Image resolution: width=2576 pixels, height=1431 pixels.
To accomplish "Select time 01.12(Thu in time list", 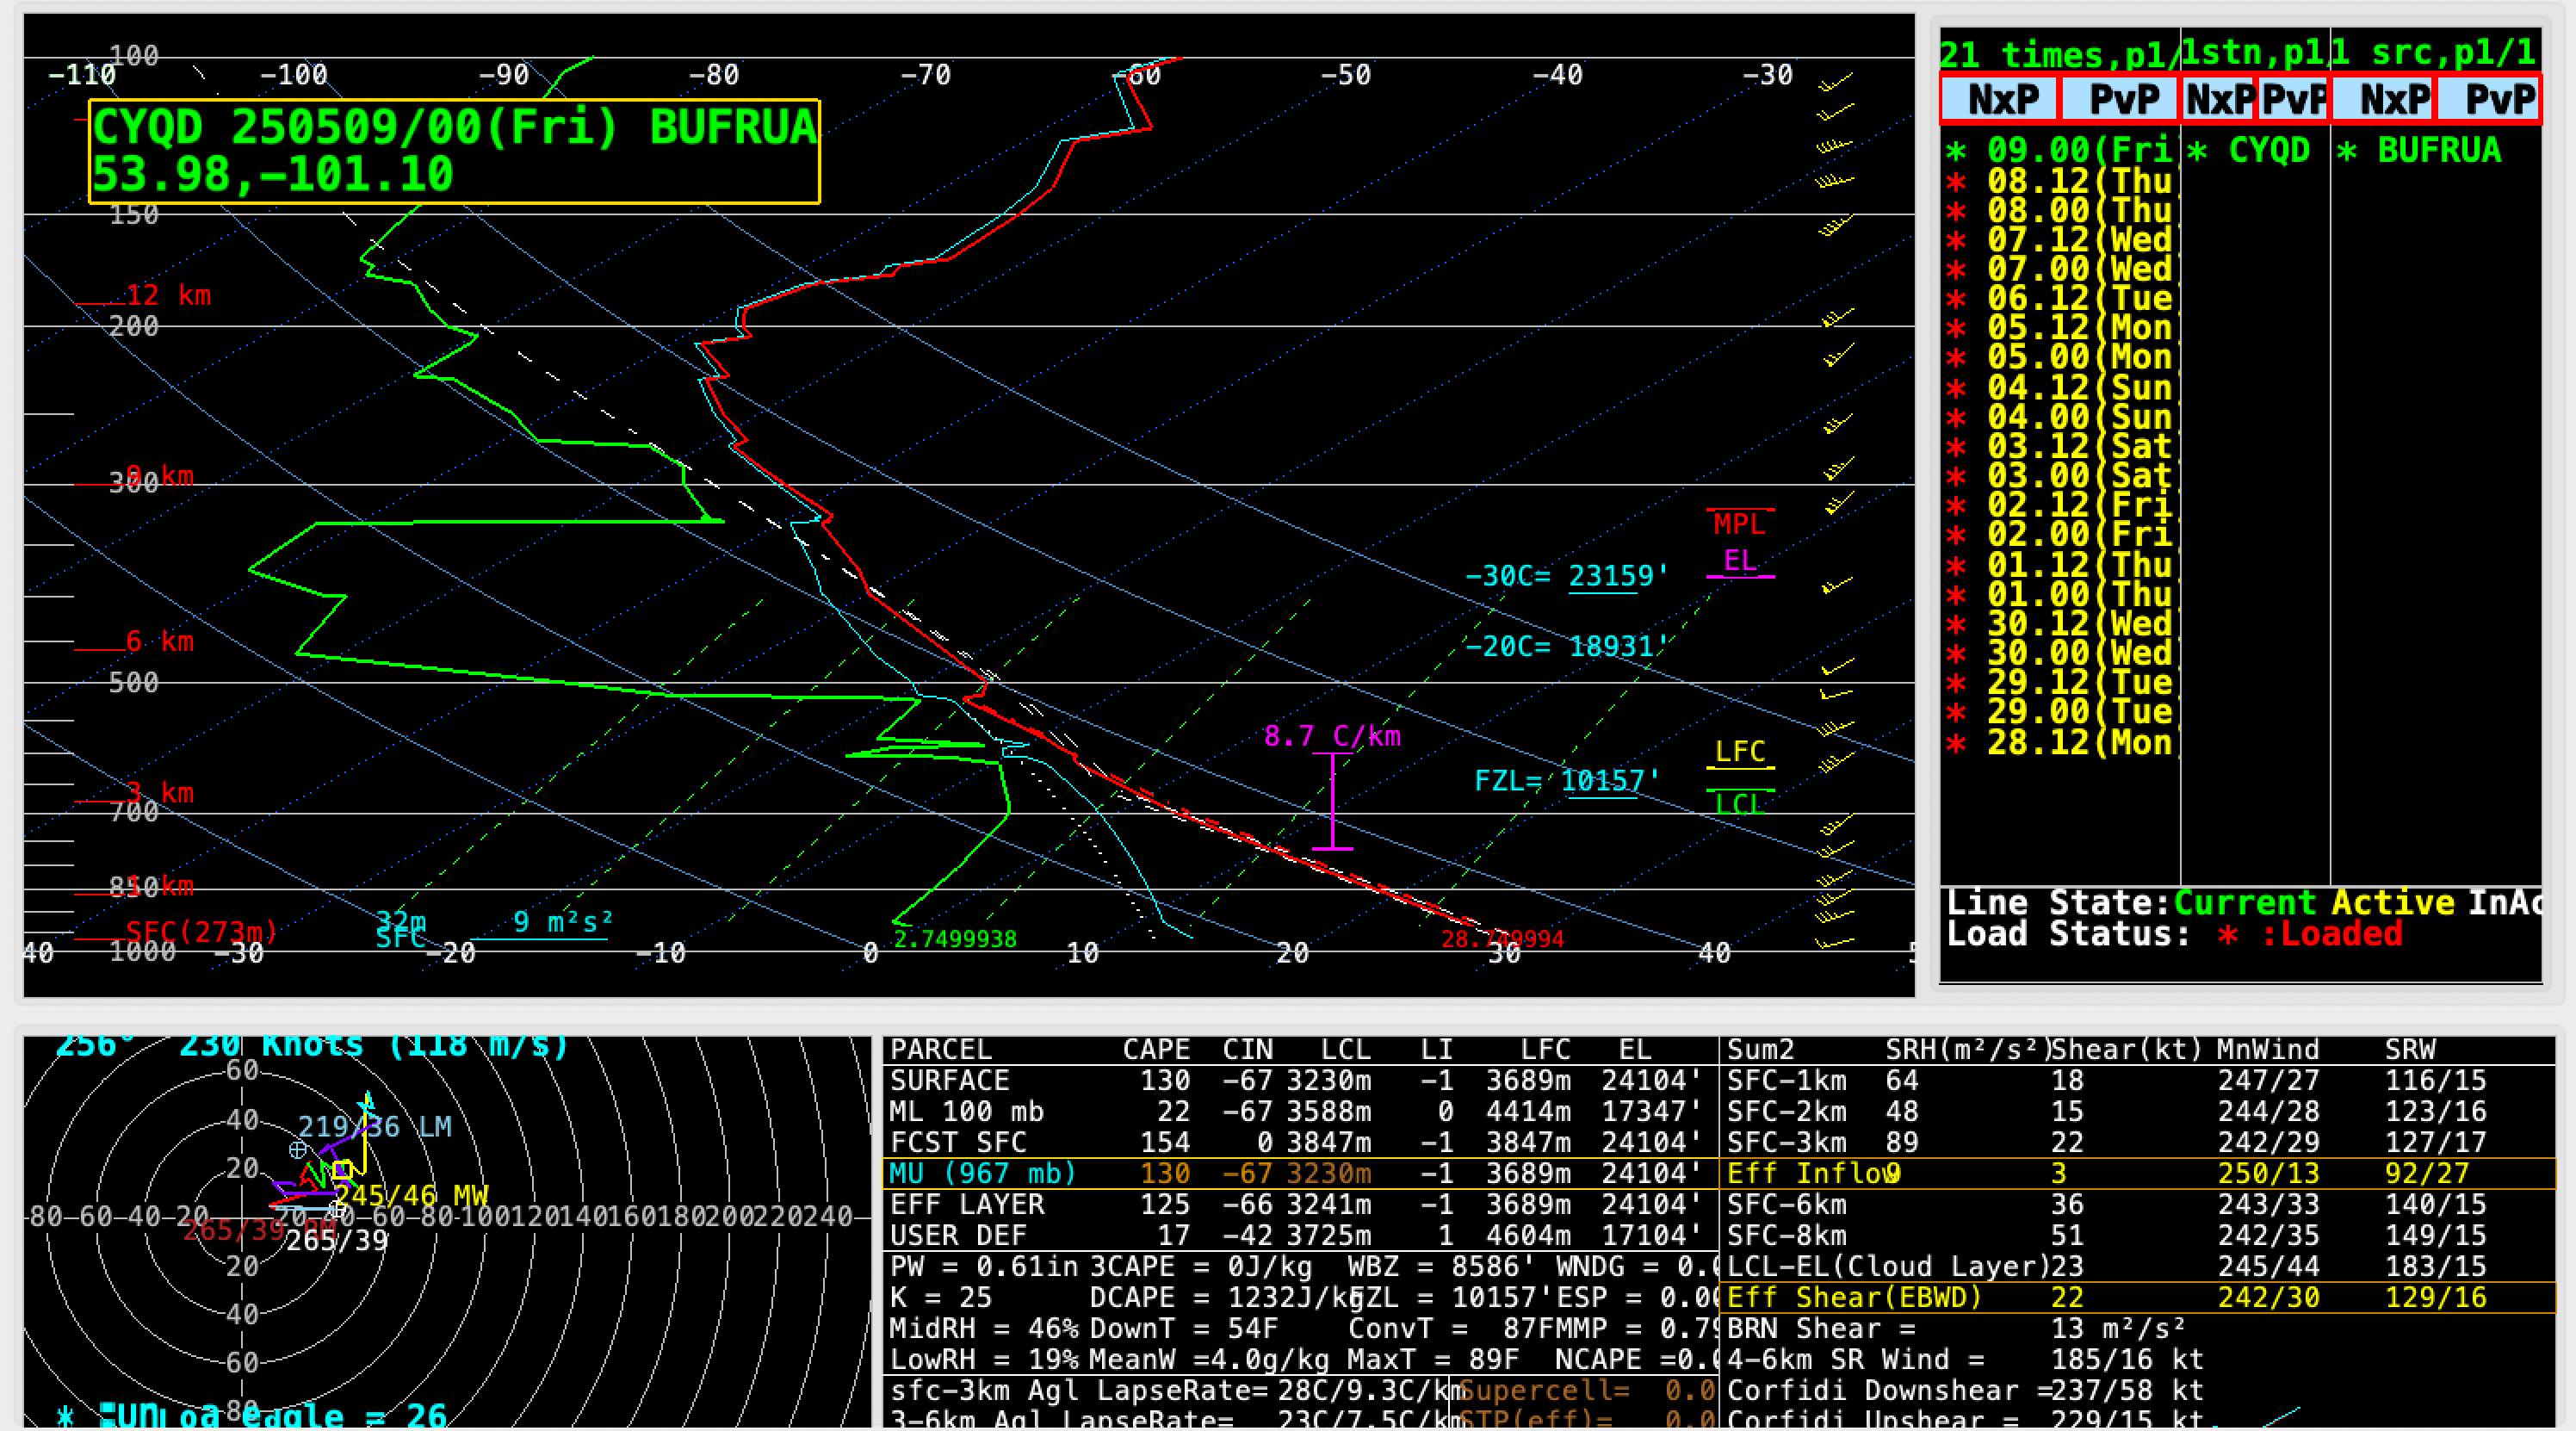I will tap(2061, 565).
